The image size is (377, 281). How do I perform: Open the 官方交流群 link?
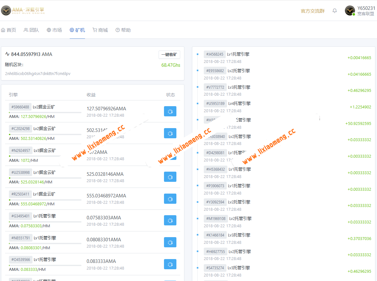coord(312,10)
